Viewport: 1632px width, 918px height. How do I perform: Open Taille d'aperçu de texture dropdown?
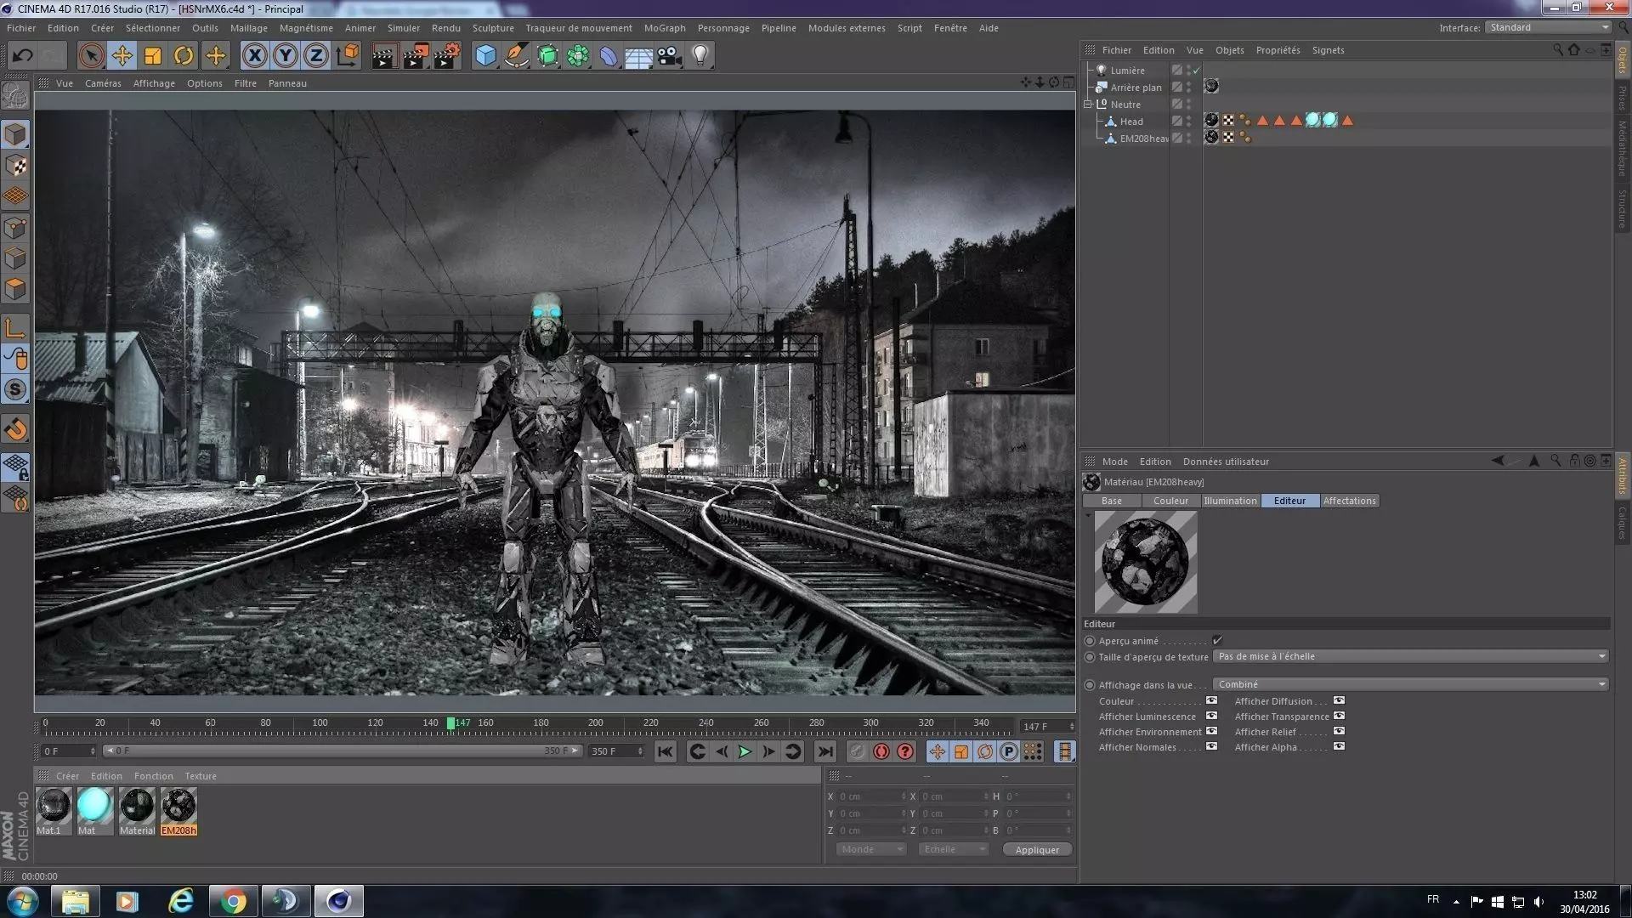[x=1410, y=657]
